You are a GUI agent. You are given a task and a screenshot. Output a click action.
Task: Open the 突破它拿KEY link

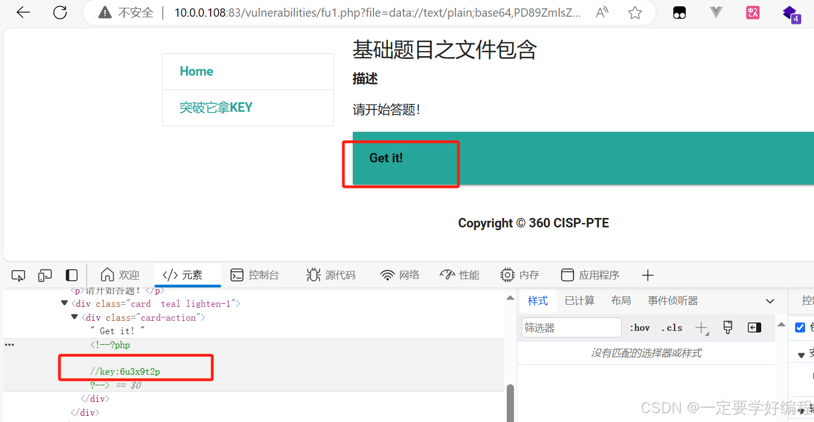[216, 107]
